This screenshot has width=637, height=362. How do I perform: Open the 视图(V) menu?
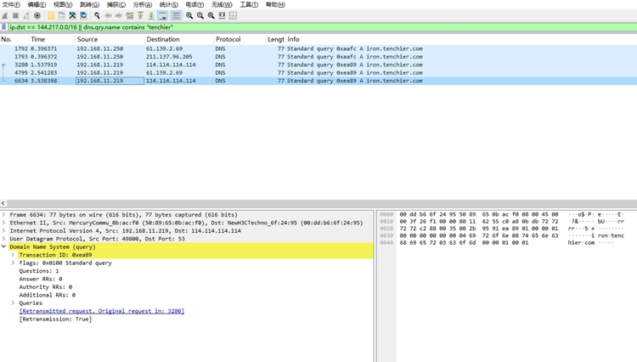point(63,4)
